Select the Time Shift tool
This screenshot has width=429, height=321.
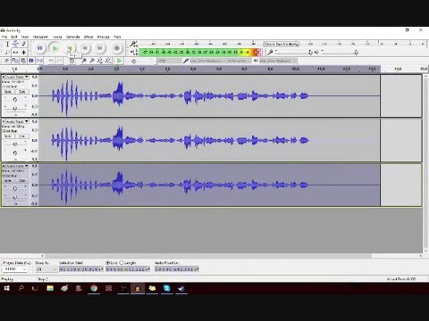15,53
